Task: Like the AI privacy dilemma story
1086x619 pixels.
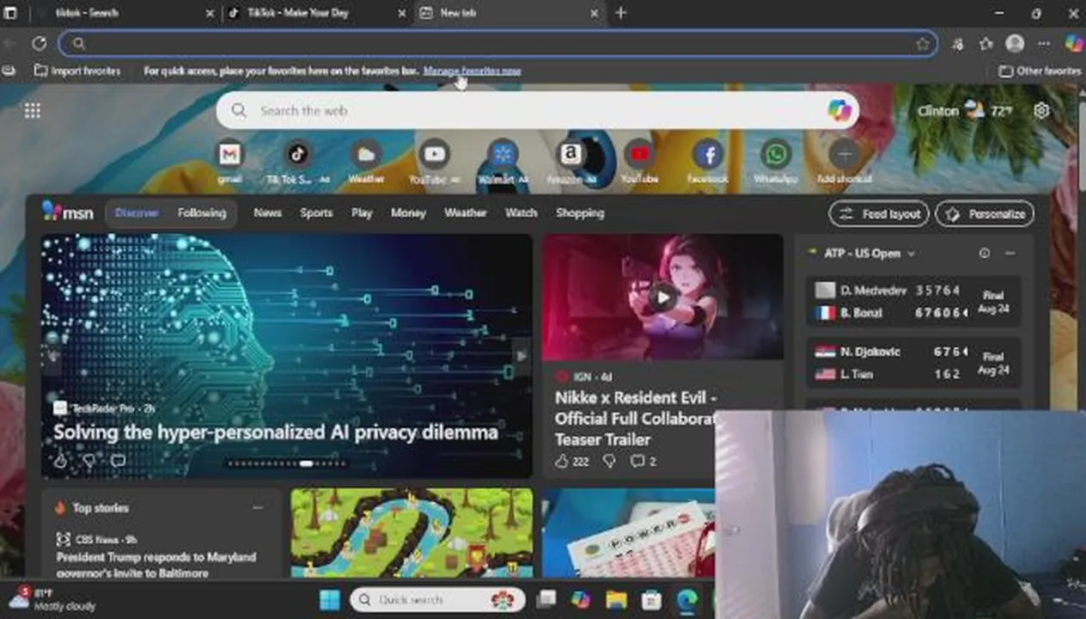Action: point(60,461)
